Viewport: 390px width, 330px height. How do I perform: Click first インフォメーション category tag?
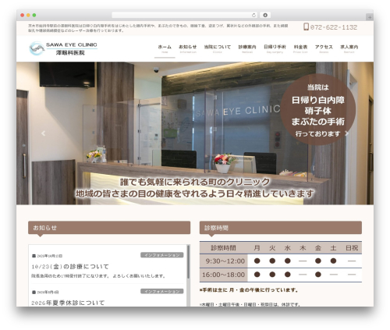click(x=162, y=255)
